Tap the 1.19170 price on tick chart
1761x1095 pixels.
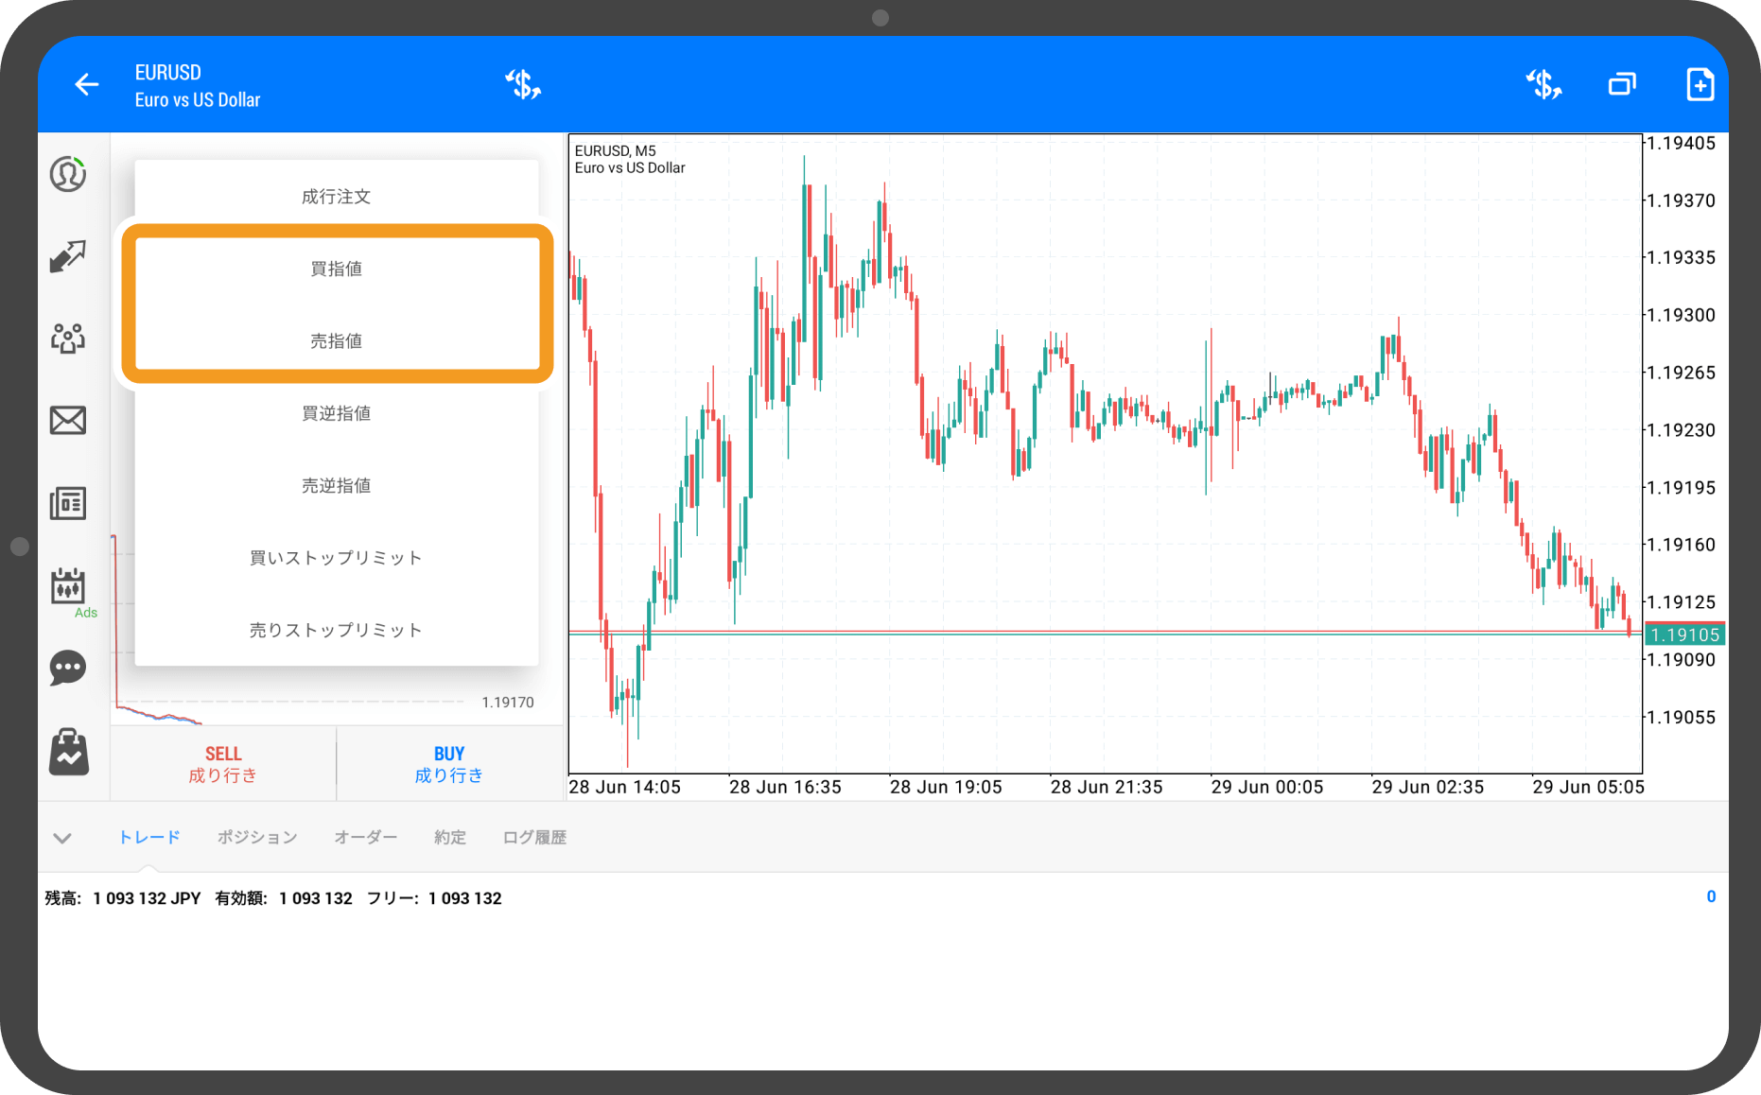tap(508, 703)
